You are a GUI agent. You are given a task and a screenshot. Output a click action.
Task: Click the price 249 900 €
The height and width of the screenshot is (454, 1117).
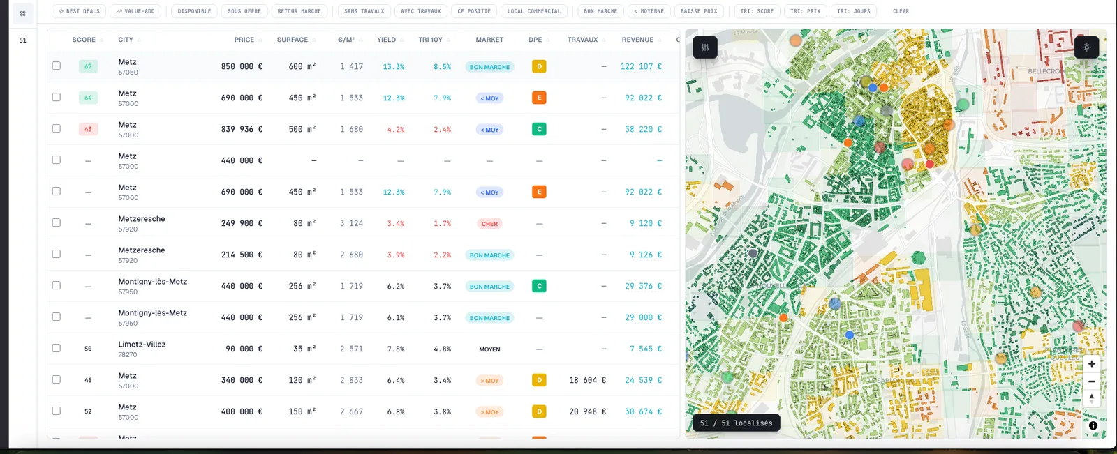coord(242,223)
